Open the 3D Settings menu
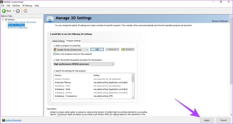This screenshot has height=124, width=233. [28, 6]
